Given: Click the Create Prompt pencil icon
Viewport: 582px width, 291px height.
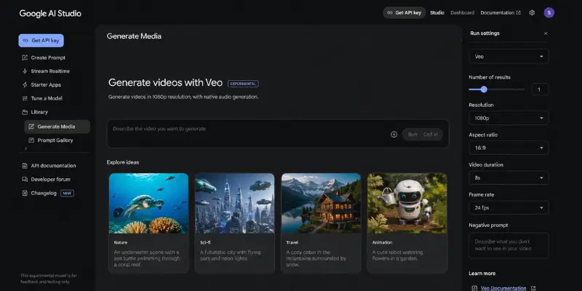Looking at the screenshot, I should [x=25, y=57].
